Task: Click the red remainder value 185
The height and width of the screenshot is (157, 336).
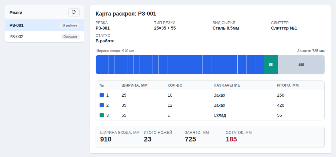Action: pos(231,139)
